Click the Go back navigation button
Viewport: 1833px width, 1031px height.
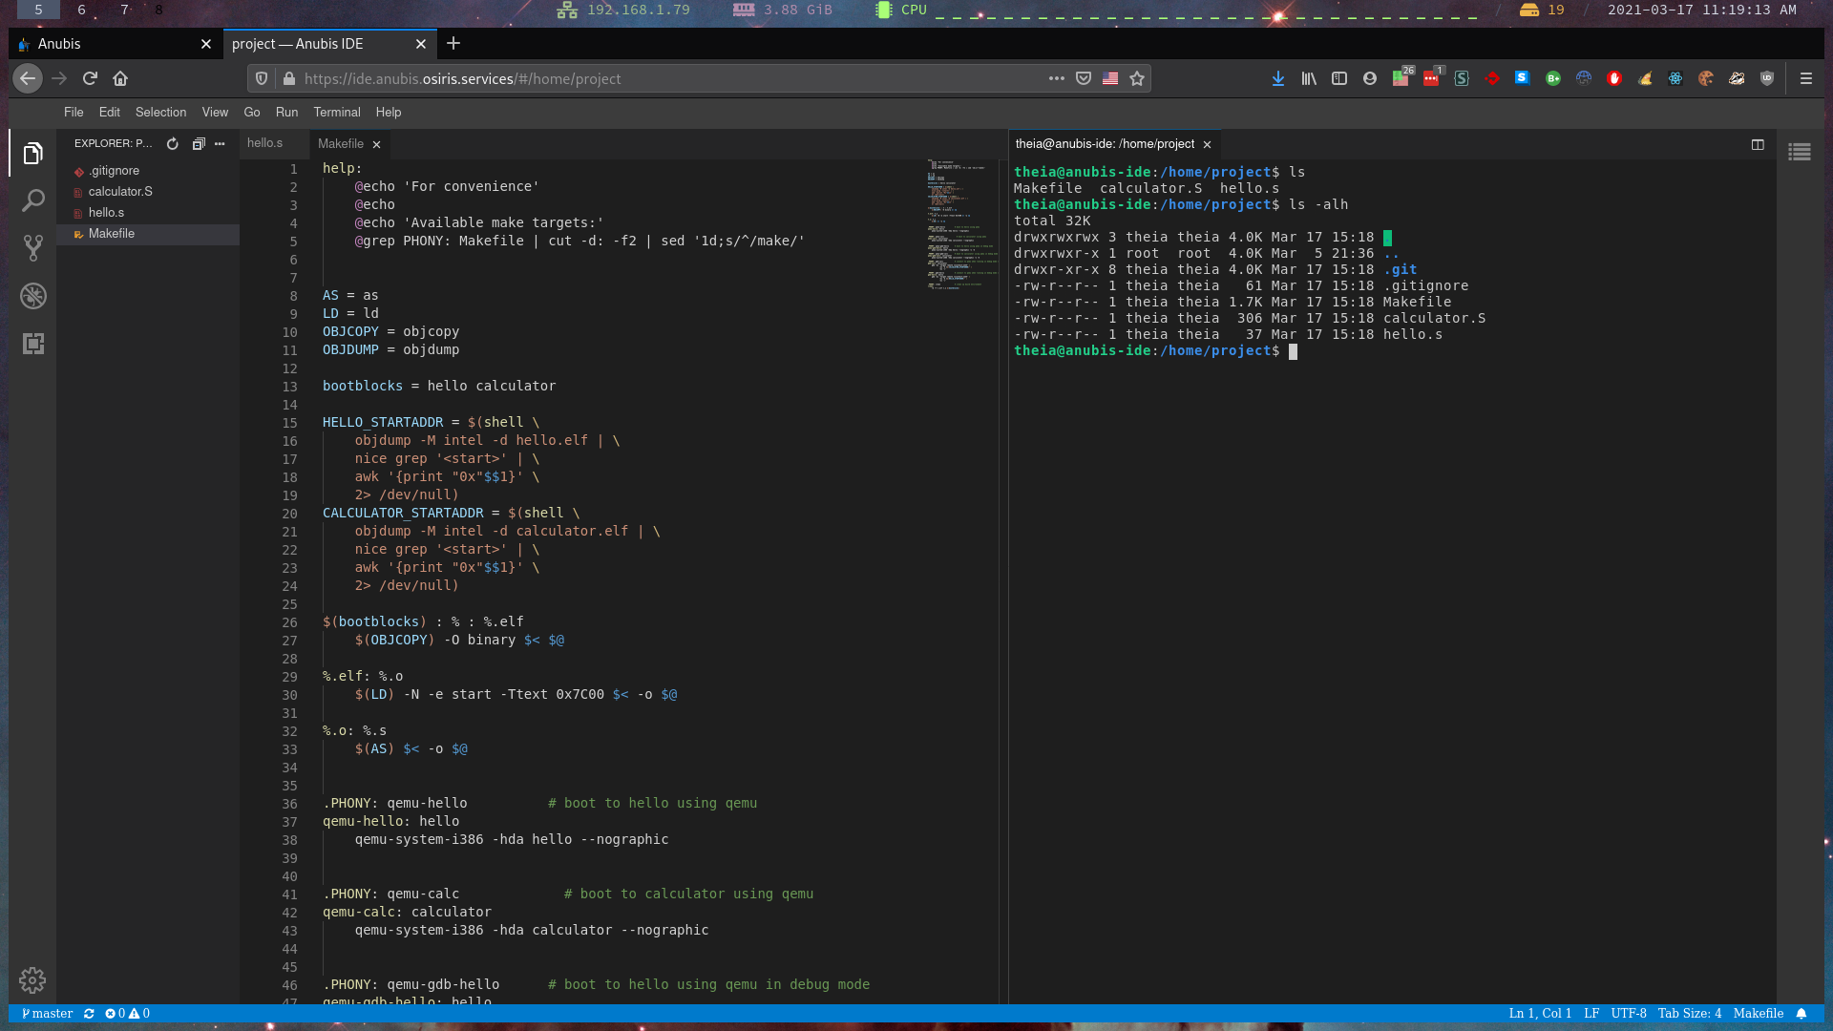point(28,78)
